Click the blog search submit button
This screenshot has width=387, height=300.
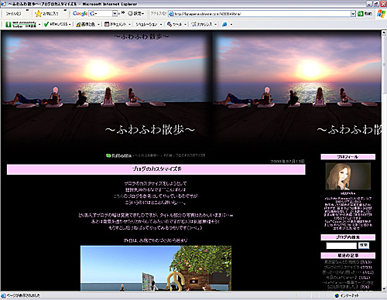(x=364, y=245)
